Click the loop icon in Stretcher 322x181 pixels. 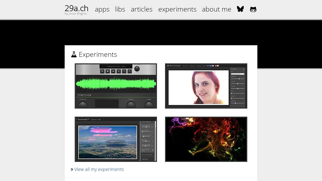click(x=118, y=71)
